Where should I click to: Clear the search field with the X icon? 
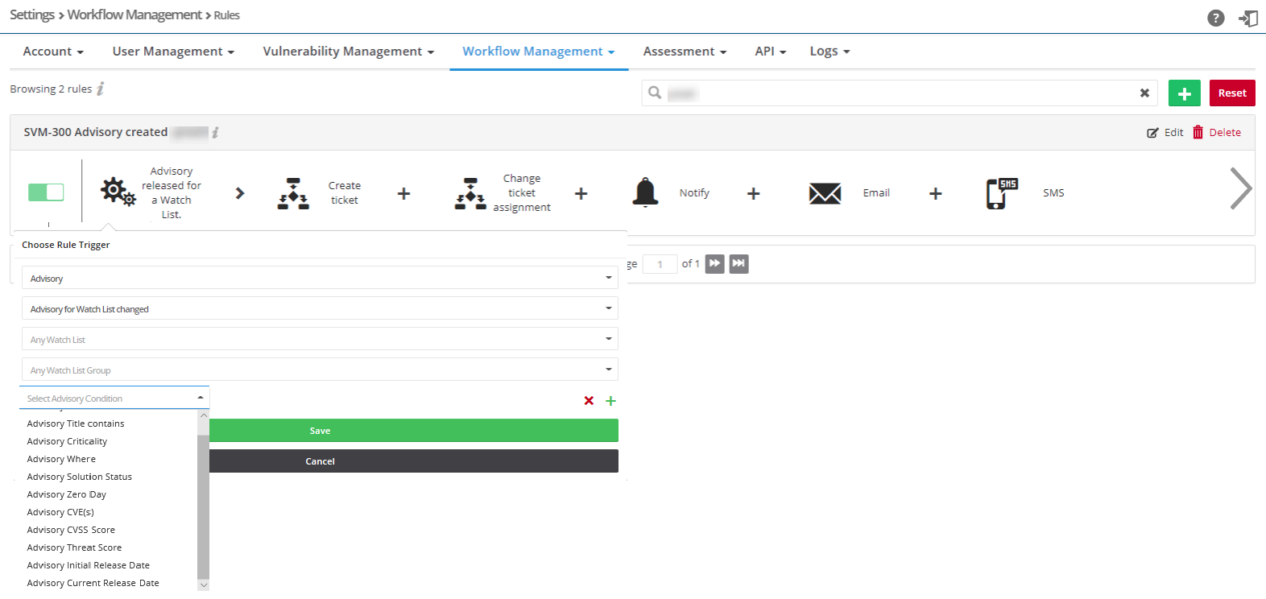click(1144, 93)
